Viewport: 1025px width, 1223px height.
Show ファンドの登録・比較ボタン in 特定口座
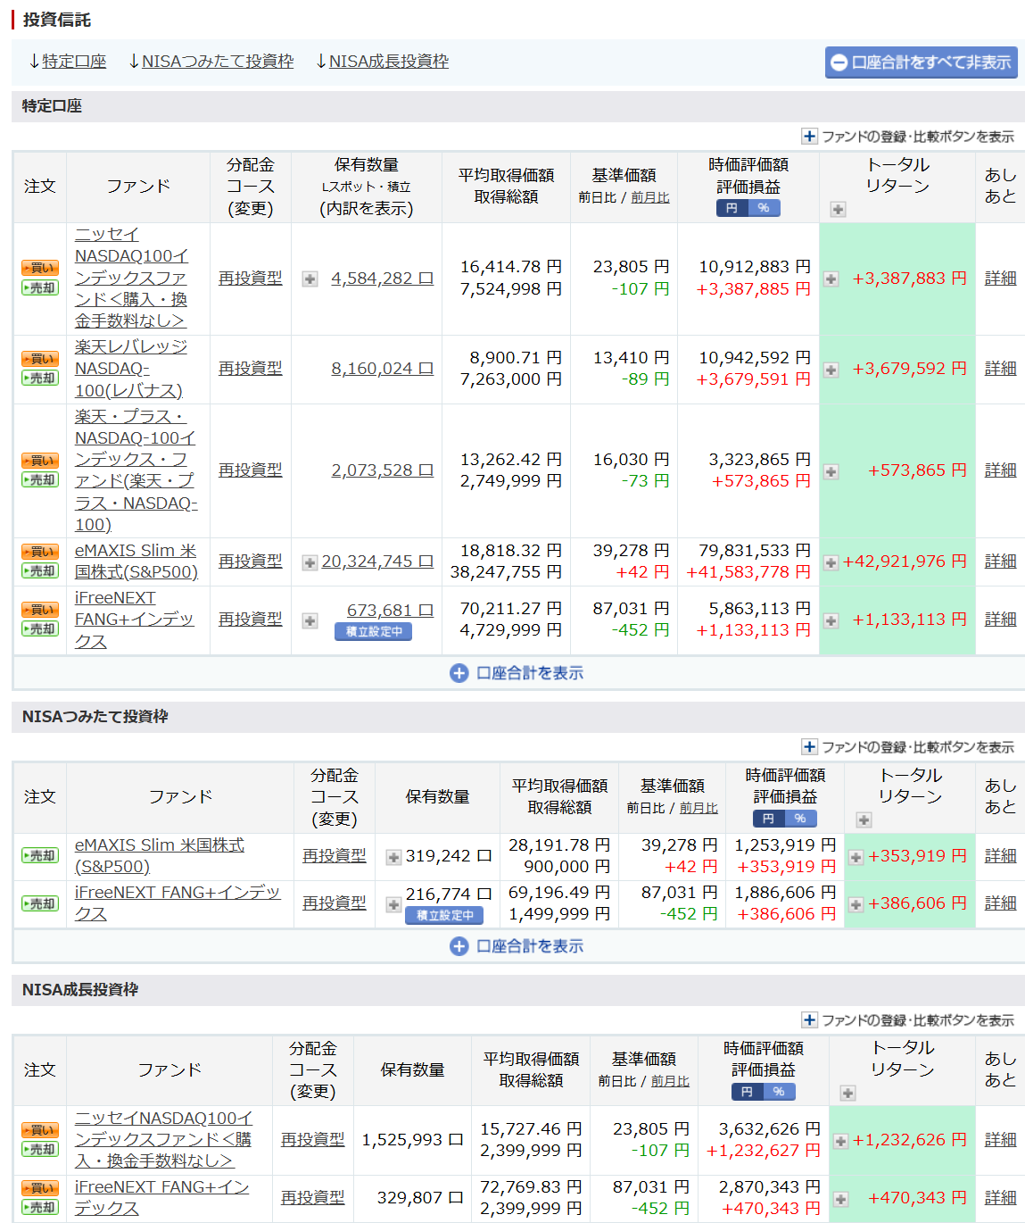click(908, 137)
